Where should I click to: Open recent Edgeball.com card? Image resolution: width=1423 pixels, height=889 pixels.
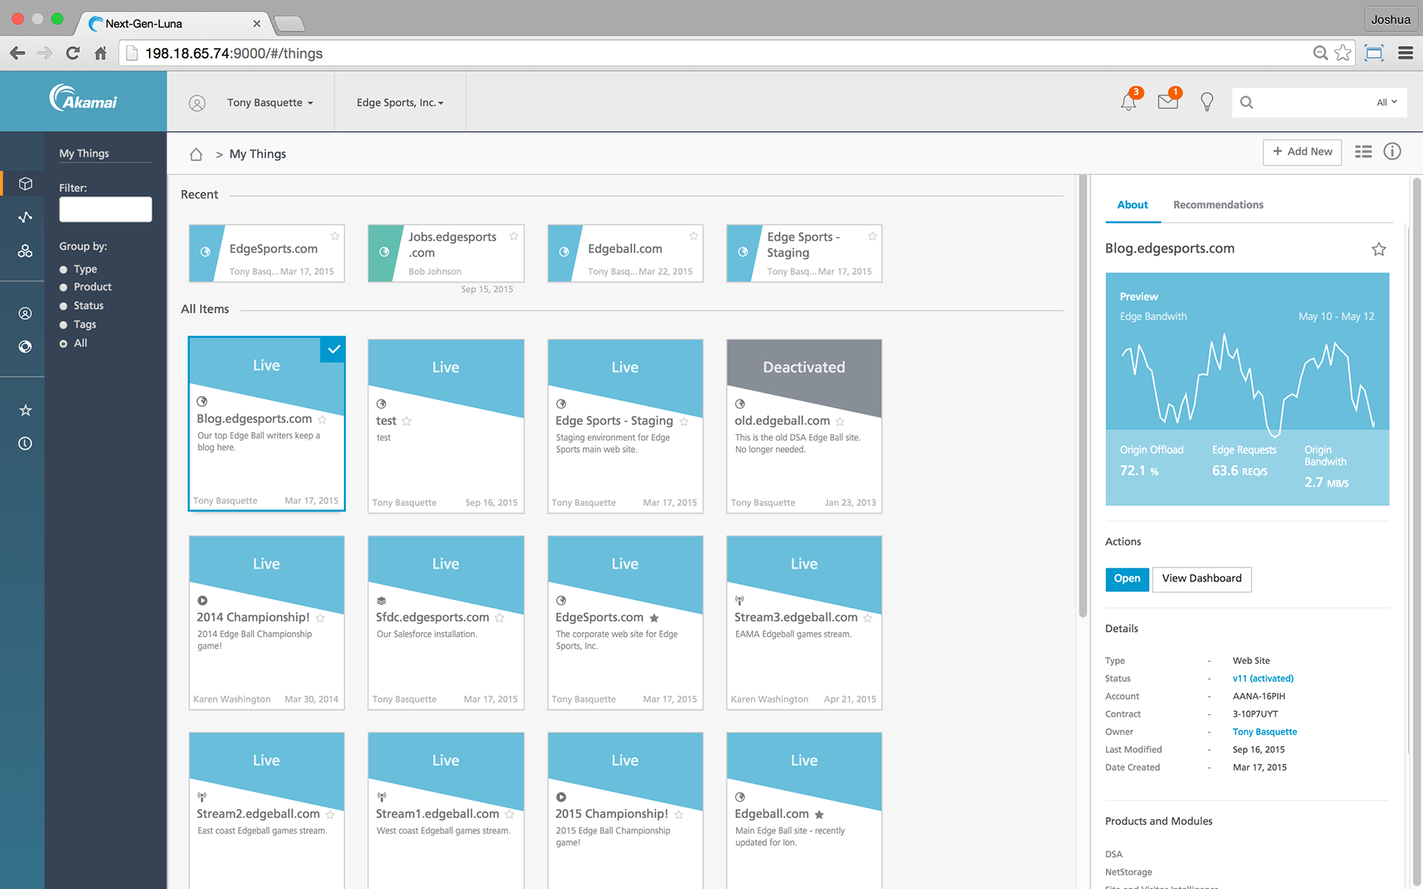[x=626, y=253]
